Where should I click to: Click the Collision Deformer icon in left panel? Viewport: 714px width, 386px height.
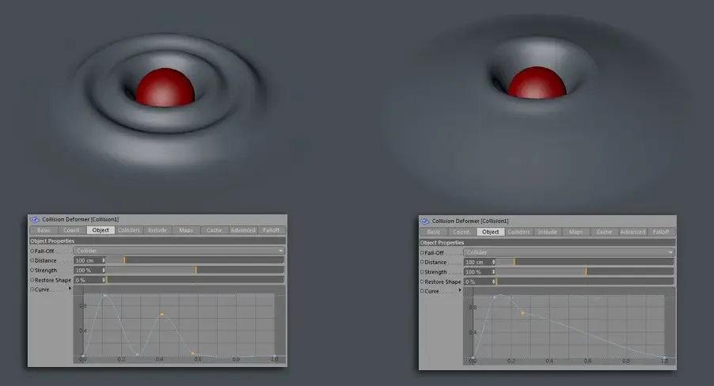(34, 219)
